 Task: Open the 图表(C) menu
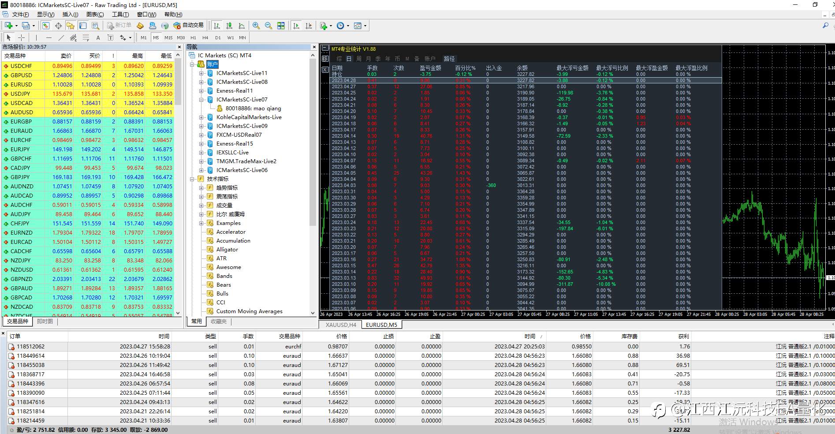click(95, 15)
